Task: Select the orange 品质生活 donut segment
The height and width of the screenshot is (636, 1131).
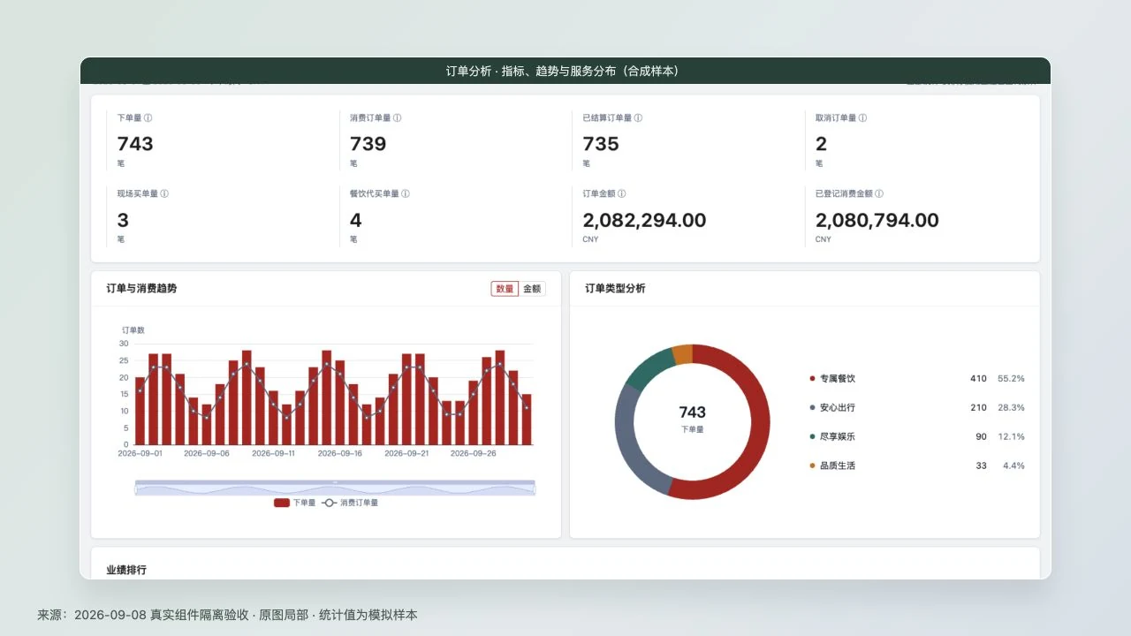Action: coord(682,354)
